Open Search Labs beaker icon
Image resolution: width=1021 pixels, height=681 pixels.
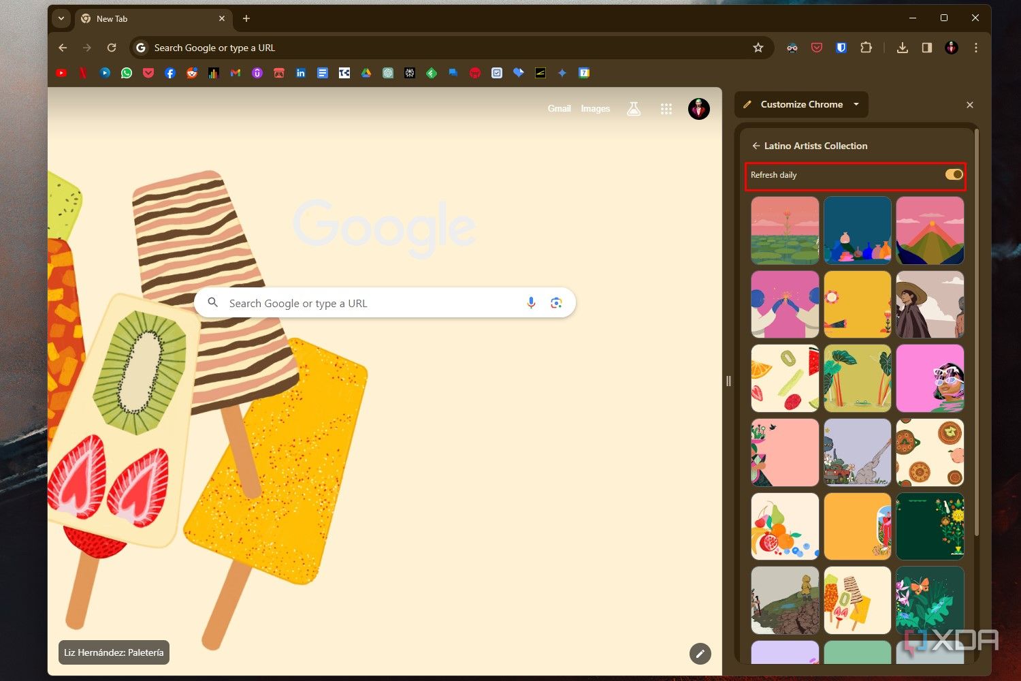(x=633, y=108)
